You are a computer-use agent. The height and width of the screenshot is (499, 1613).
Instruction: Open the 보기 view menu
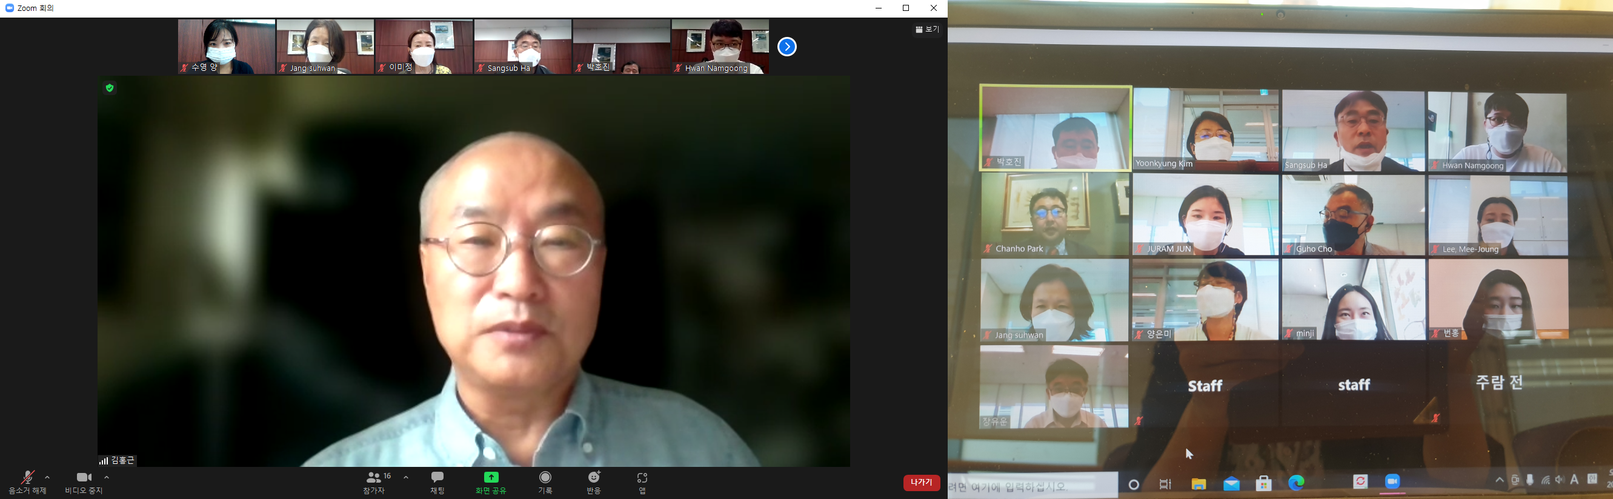927,30
